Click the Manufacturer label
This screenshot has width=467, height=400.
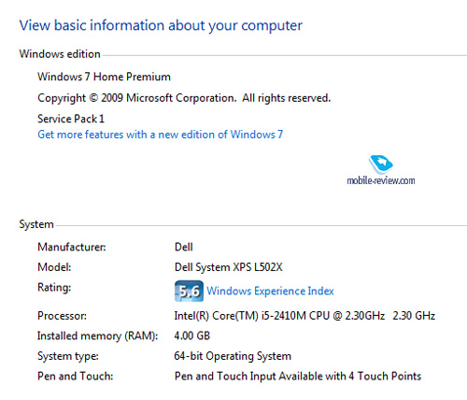[x=72, y=247]
